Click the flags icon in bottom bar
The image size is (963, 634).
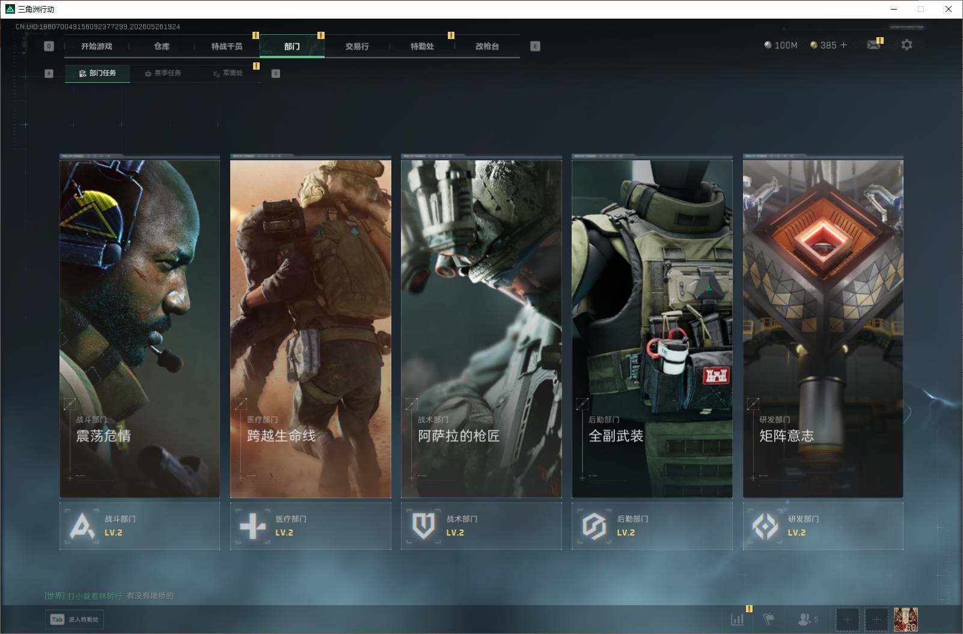click(769, 619)
